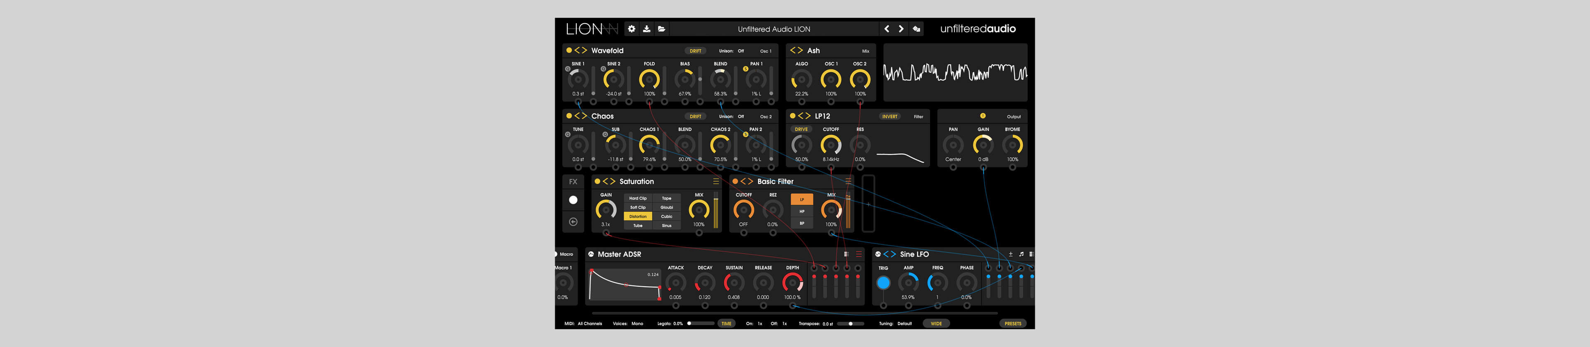Viewport: 1590px width, 347px height.
Task: Change Saturation effect type with arrows
Action: tap(609, 181)
